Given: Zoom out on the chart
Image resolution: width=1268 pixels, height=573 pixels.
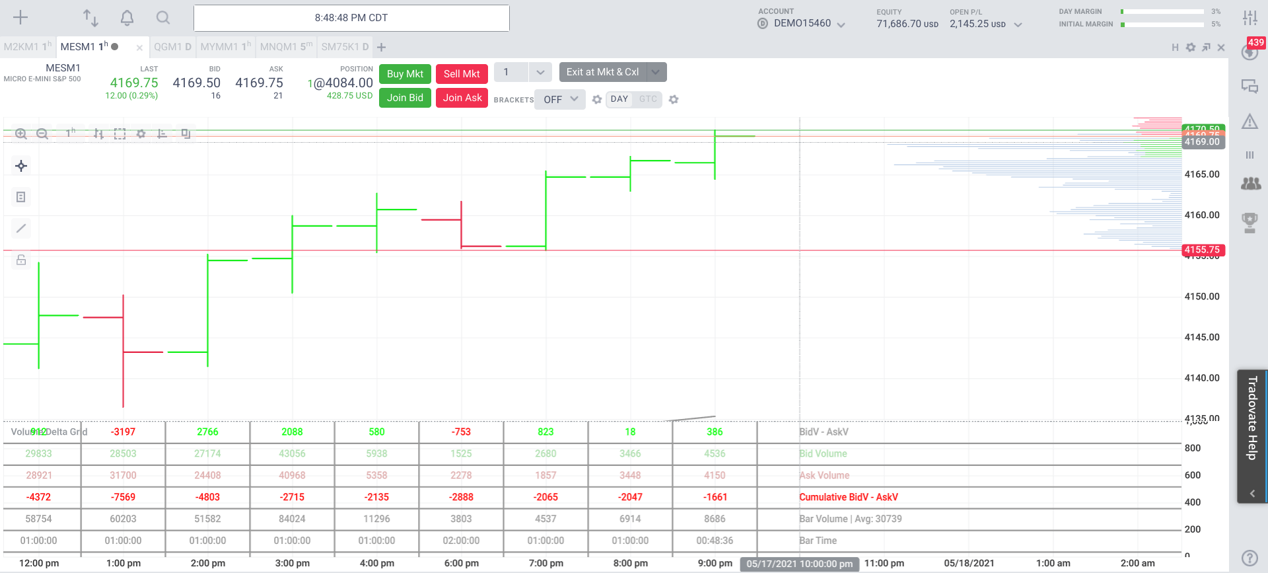Looking at the screenshot, I should click(x=42, y=134).
